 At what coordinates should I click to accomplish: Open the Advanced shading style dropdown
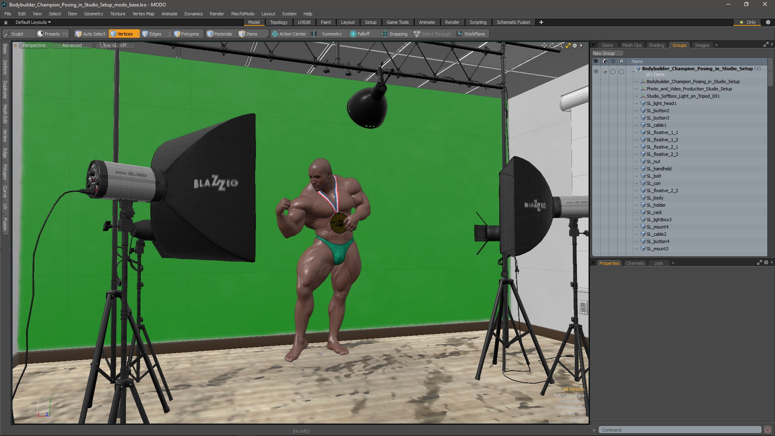click(72, 45)
